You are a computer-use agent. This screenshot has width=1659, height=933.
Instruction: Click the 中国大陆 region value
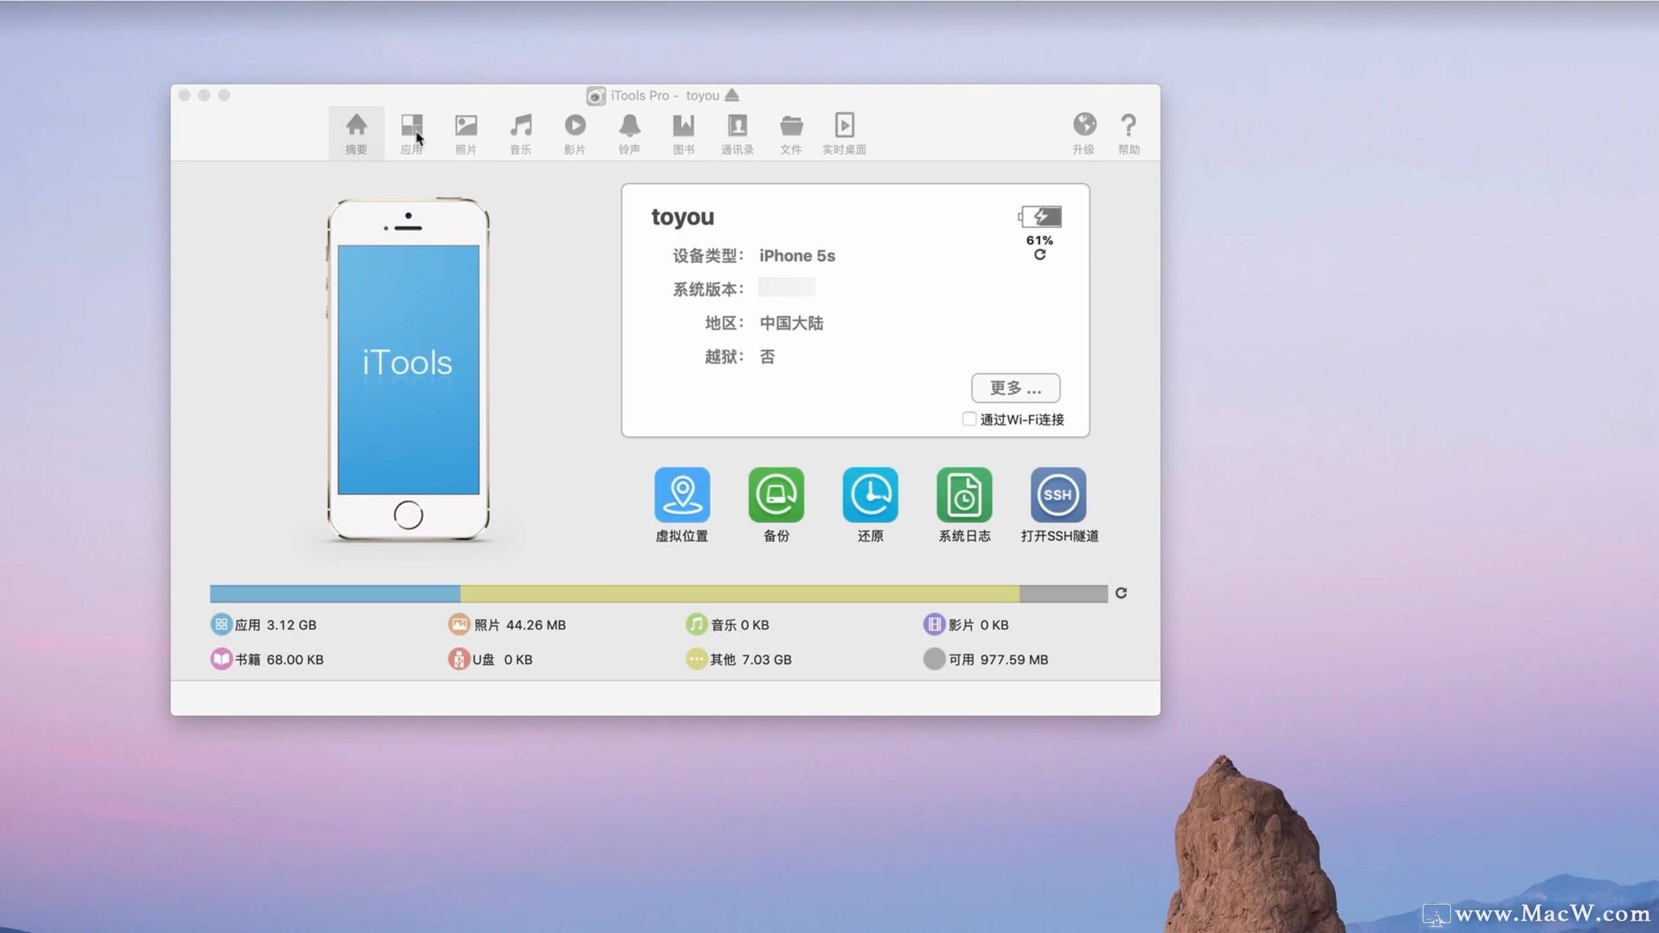pos(791,323)
